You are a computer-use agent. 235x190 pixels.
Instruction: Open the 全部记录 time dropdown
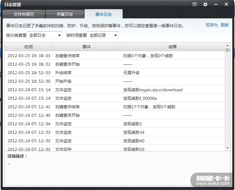click(103, 35)
